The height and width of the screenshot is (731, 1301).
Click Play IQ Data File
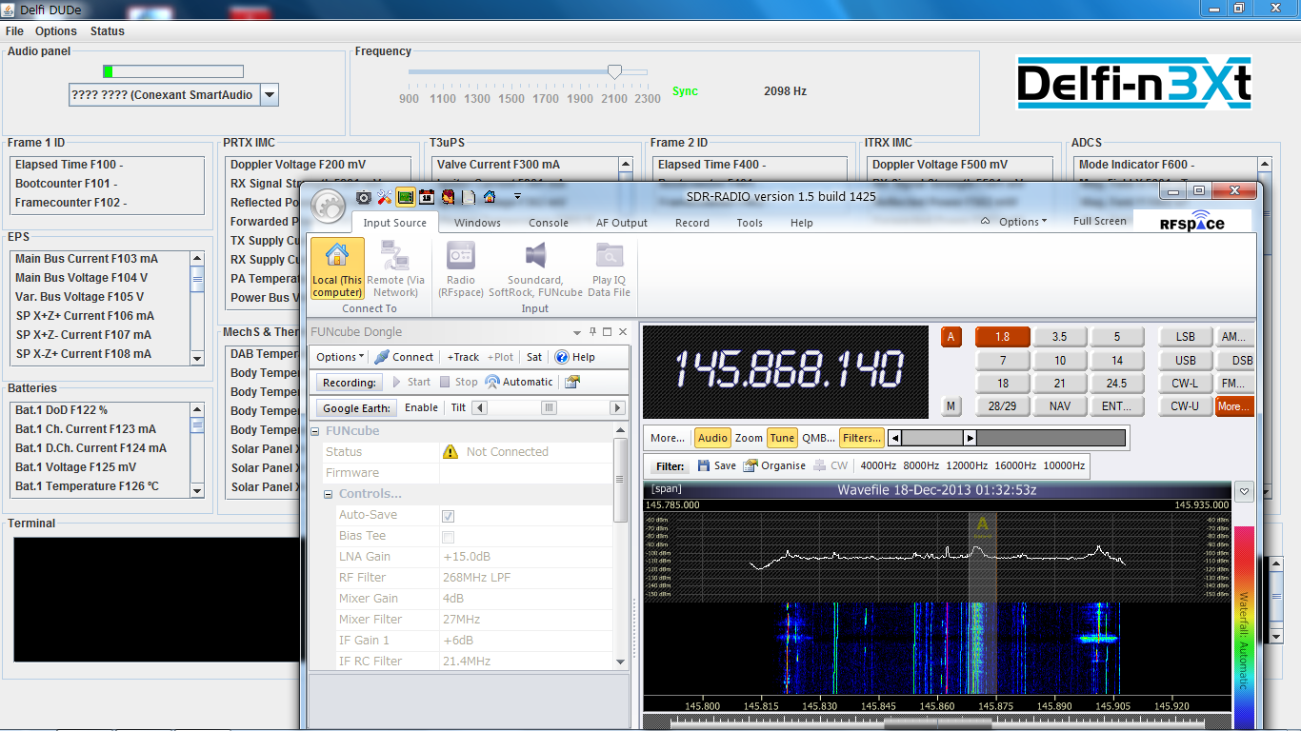(610, 268)
